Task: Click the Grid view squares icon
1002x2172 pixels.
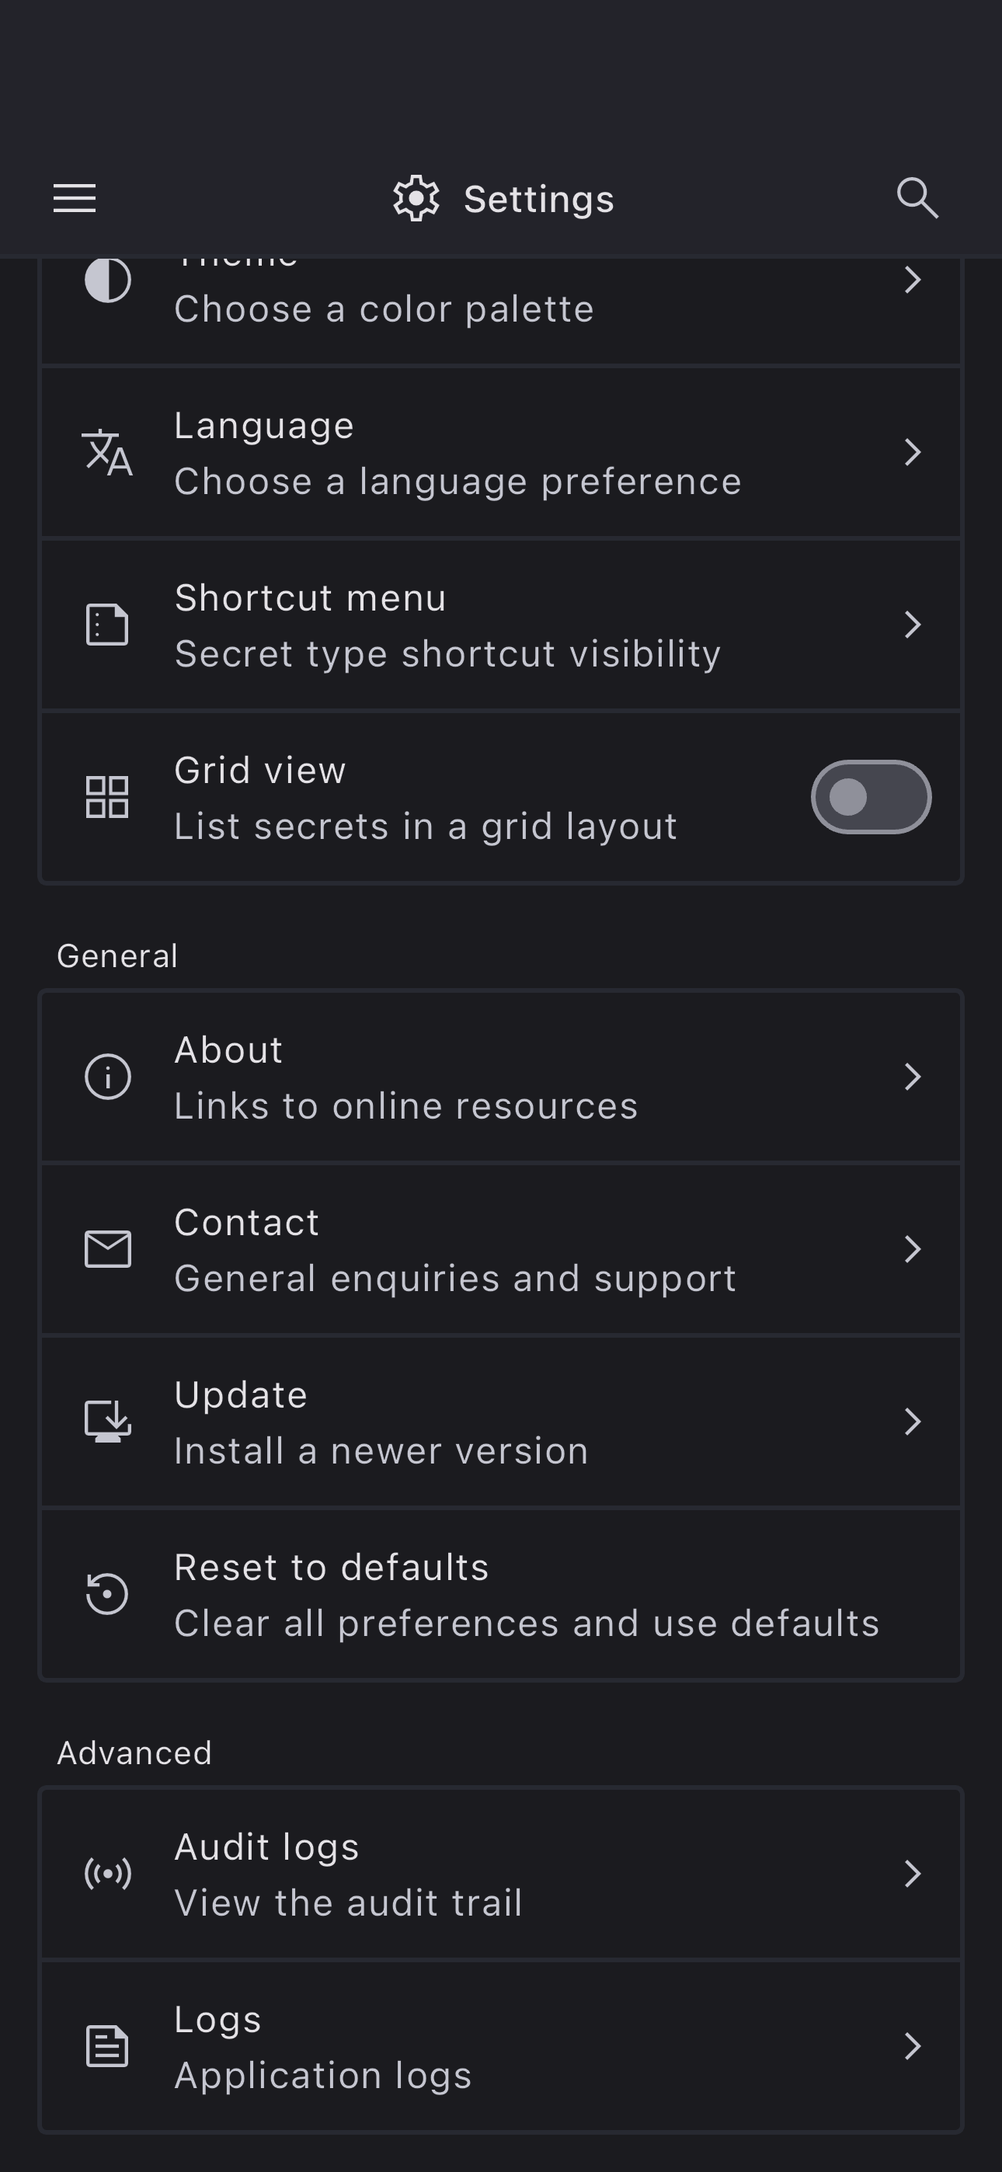Action: (x=107, y=797)
